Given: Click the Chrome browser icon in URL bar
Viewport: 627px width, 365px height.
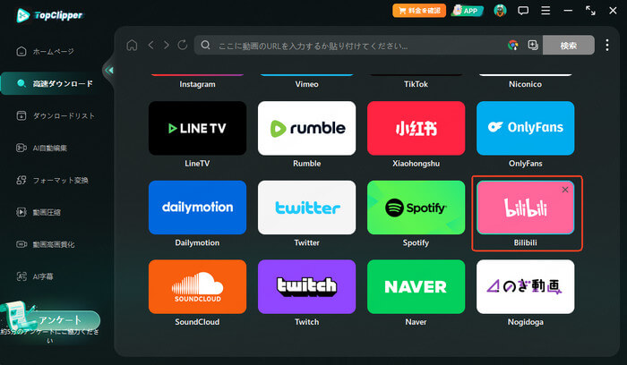Looking at the screenshot, I should (513, 45).
